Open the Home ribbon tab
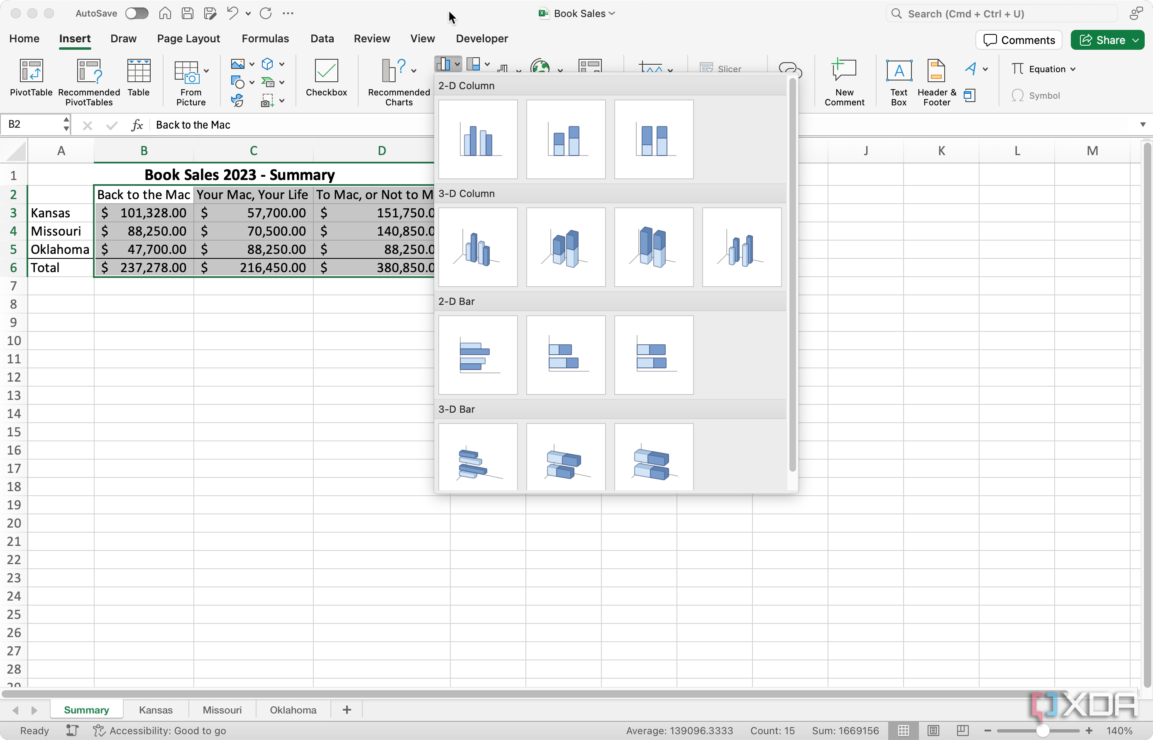1153x740 pixels. tap(24, 39)
